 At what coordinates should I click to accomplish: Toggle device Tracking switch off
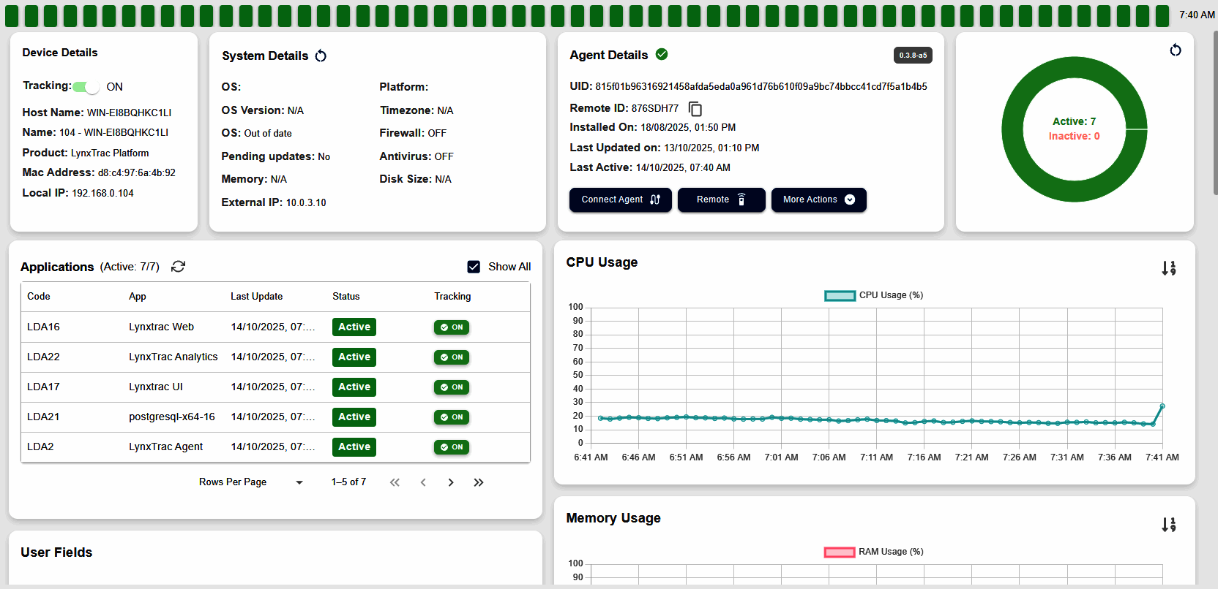pos(87,87)
